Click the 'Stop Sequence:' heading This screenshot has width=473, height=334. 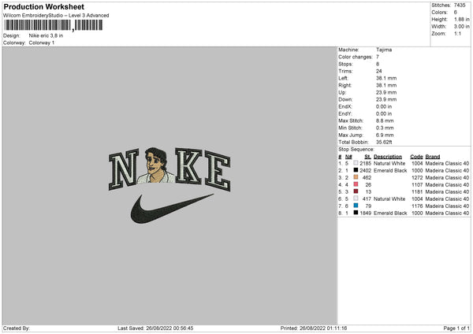tap(356, 149)
